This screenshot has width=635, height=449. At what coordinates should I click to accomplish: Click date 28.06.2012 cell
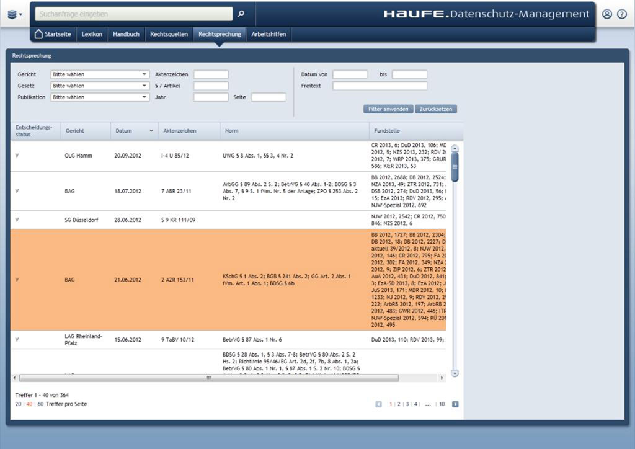pyautogui.click(x=128, y=220)
